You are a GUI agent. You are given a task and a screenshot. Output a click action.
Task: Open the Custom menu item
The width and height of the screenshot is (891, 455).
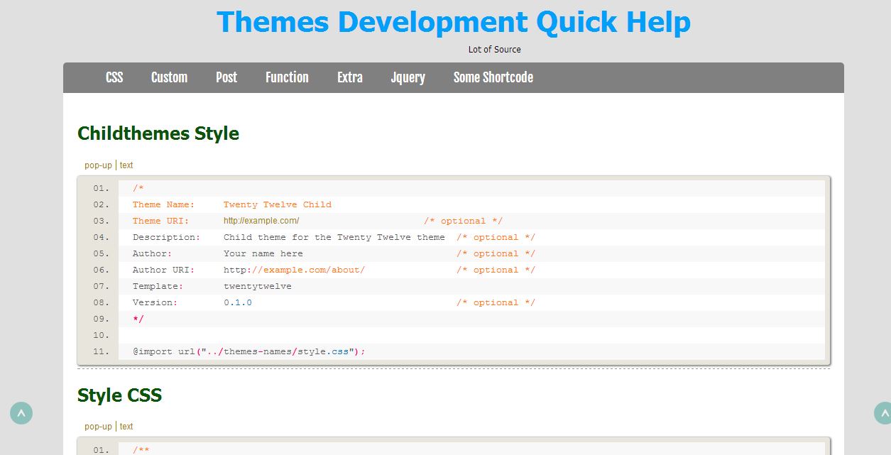169,77
